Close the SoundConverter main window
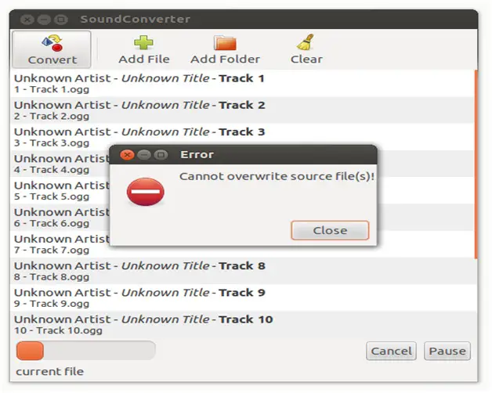Screen dimensions: 492x393 (x=27, y=20)
